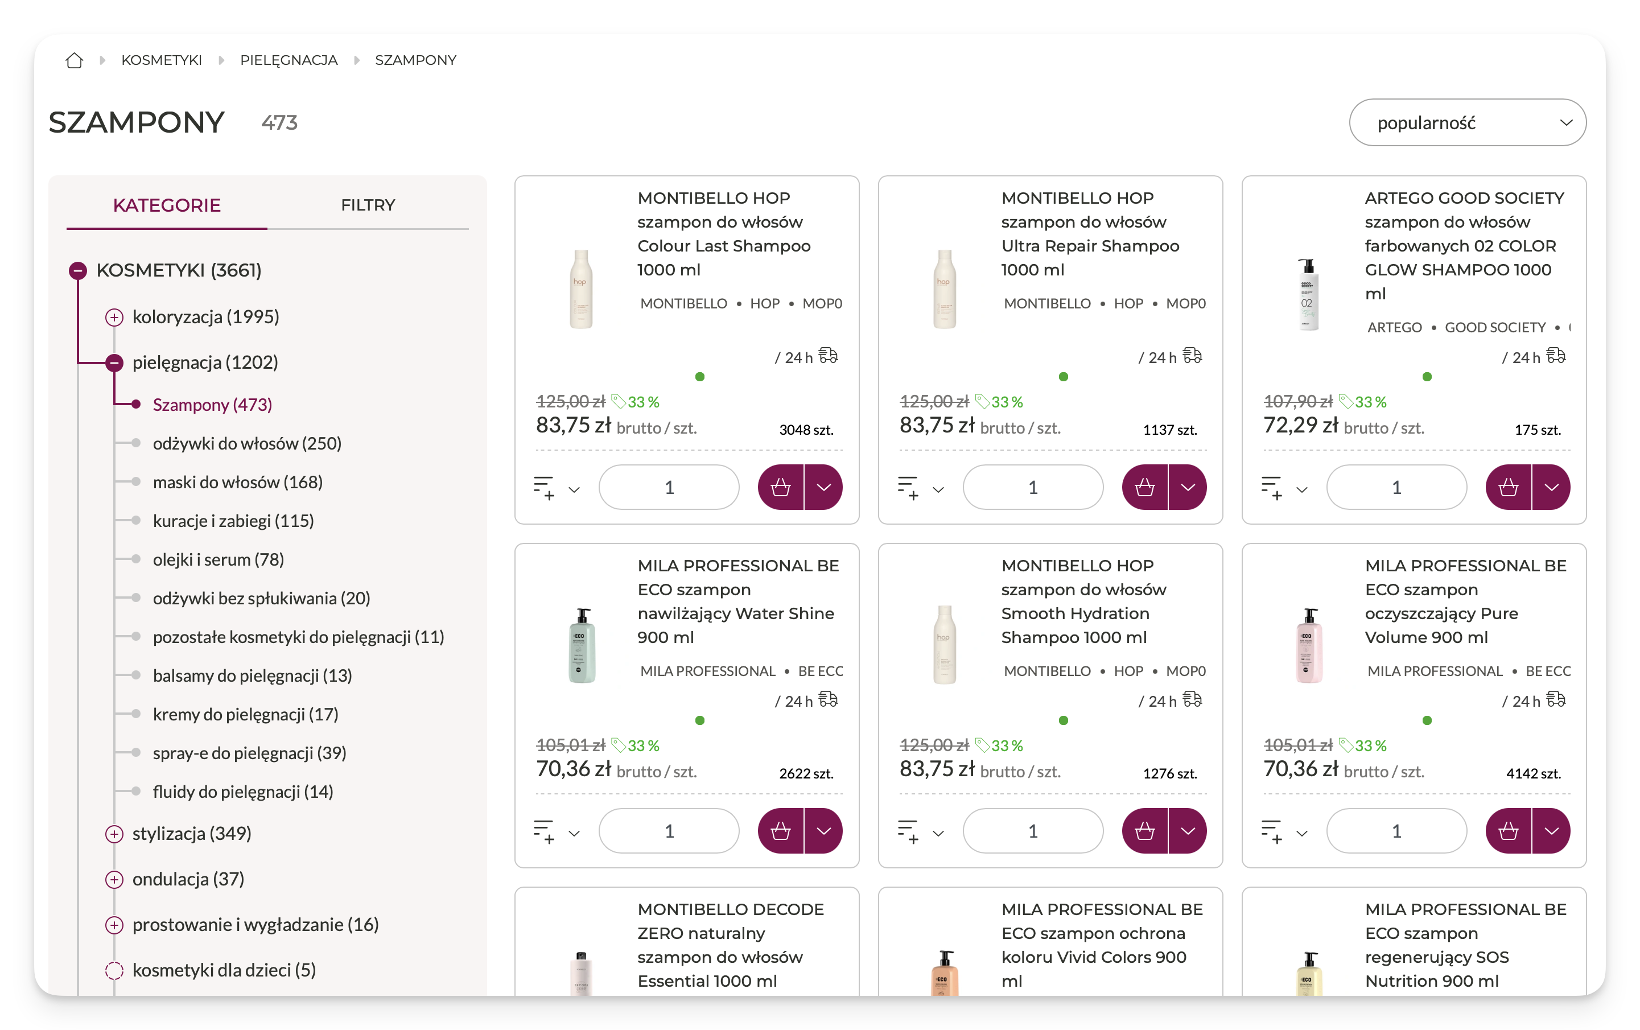Collapse the KOSMETYKI category tree
Viewport: 1640px width, 1030px height.
point(79,270)
